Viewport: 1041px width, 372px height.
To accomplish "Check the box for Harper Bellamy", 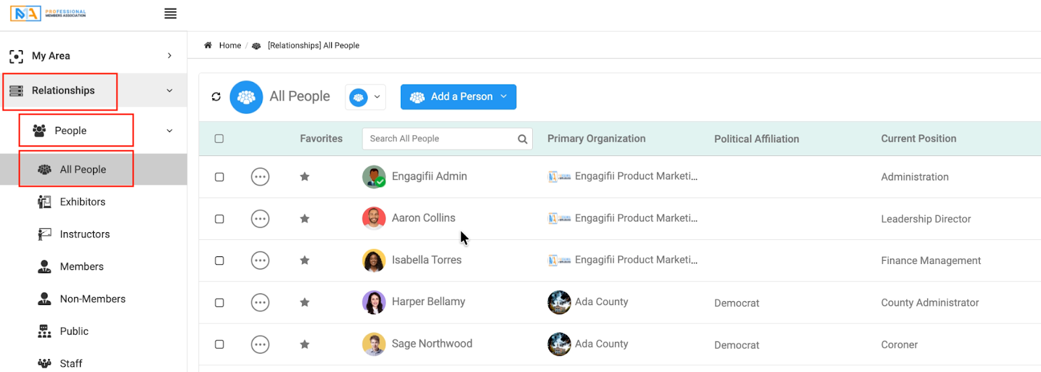I will coord(219,303).
